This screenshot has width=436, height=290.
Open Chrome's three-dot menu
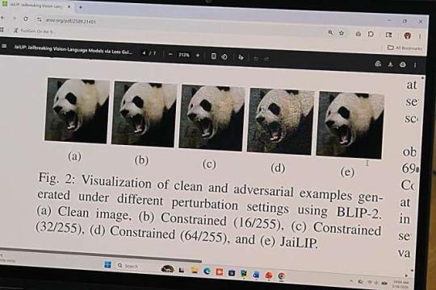pos(420,36)
